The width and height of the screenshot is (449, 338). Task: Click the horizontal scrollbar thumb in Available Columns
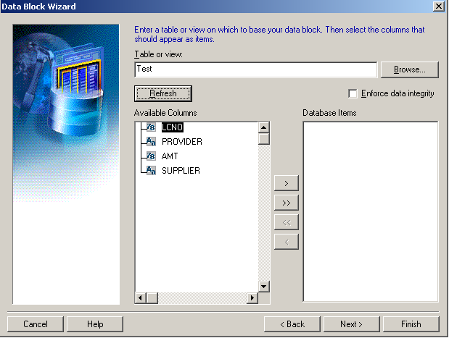152,298
